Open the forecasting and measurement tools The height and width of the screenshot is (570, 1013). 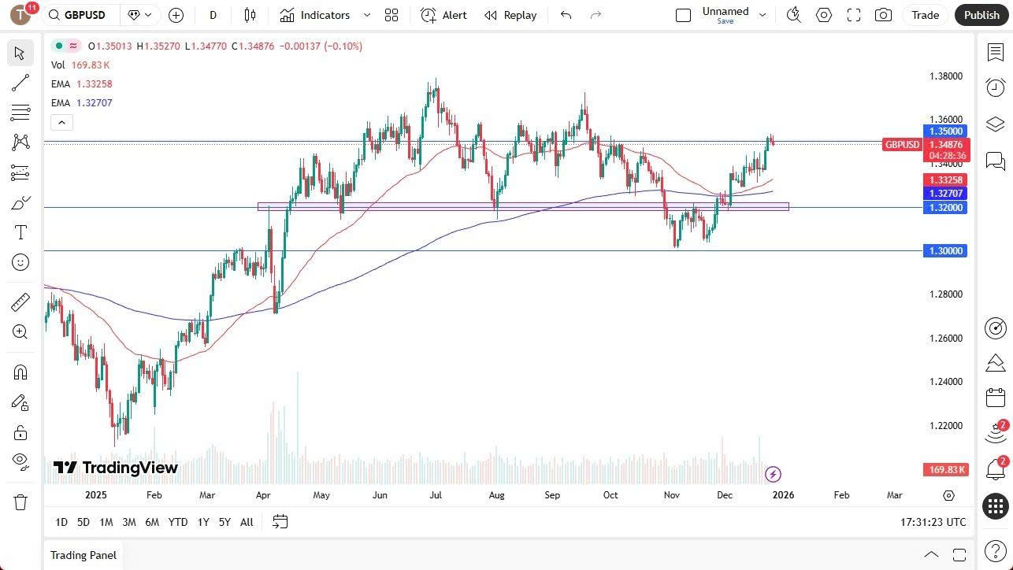[x=20, y=172]
